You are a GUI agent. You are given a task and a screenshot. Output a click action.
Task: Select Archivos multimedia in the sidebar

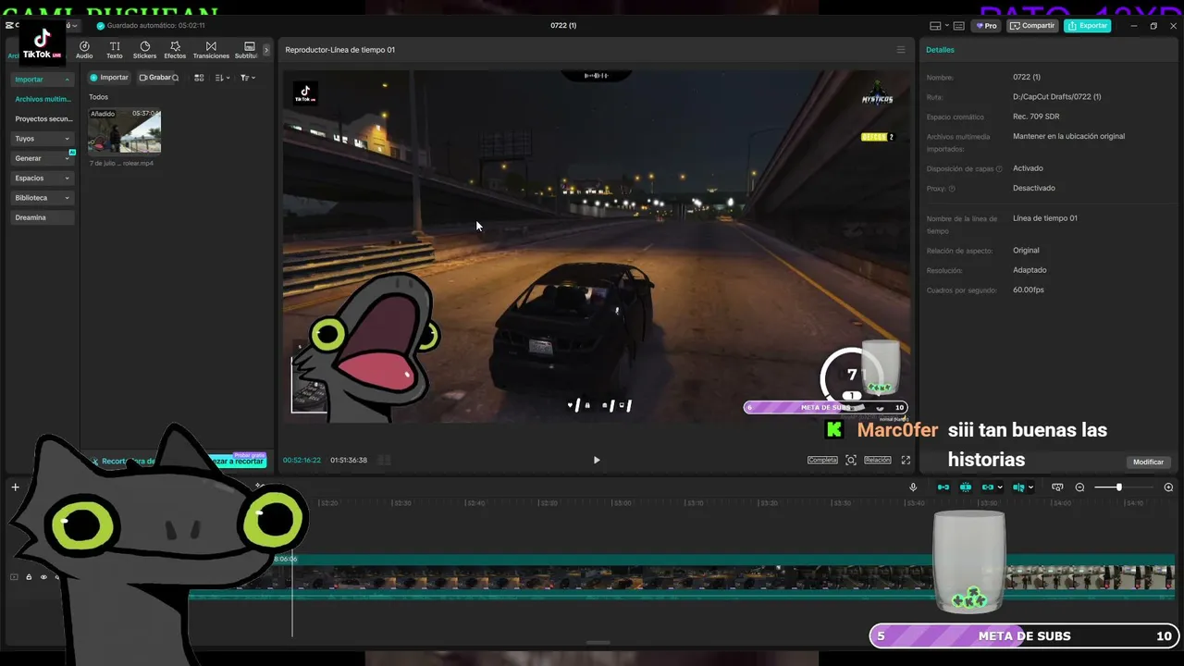43,99
